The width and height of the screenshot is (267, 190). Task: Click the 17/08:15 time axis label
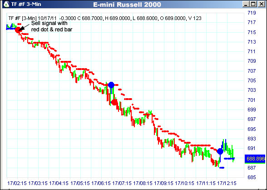pyautogui.click(x=143, y=183)
